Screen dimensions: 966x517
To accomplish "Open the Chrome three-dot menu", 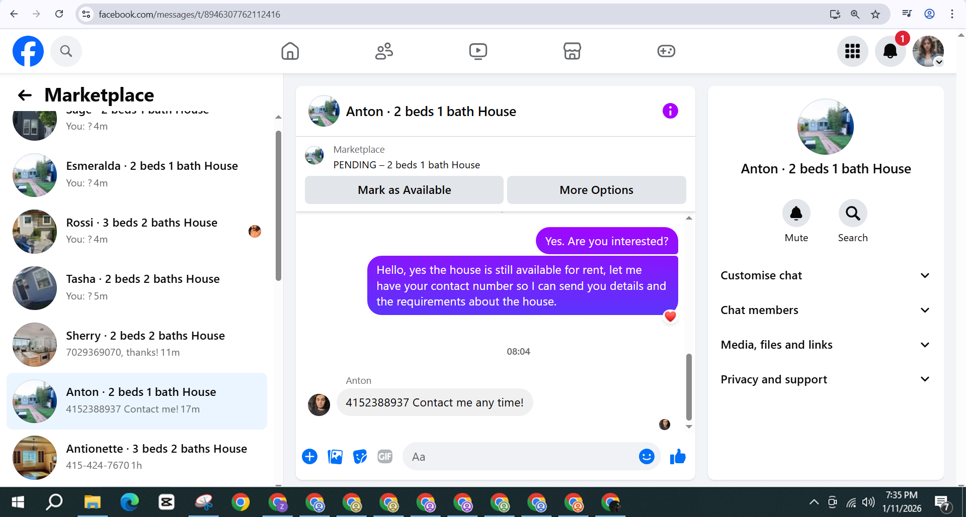I will (x=952, y=14).
